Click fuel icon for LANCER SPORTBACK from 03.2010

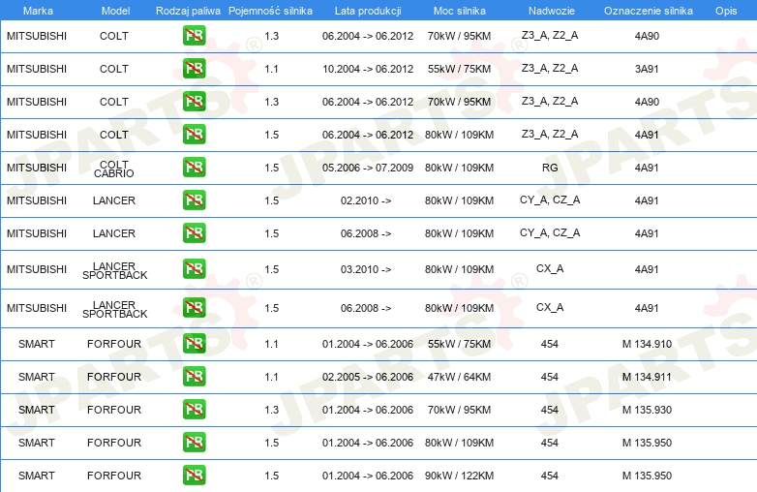[194, 269]
